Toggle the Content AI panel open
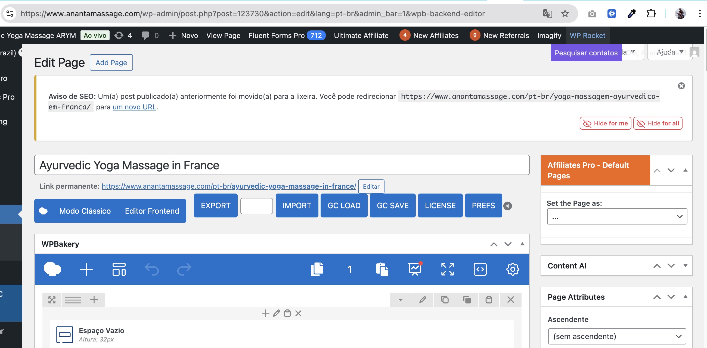This screenshot has height=348, width=707. 685,265
